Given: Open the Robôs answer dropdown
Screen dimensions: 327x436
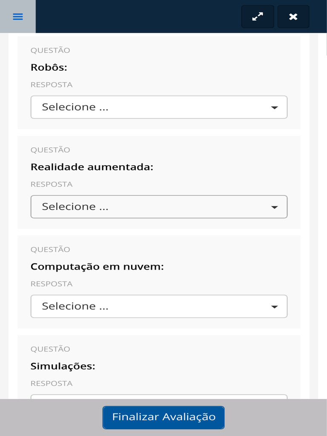Looking at the screenshot, I should tap(159, 107).
